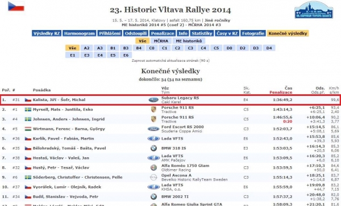Viewport: 341px width, 206px height.
Task: Filter by class D2
Action: click(243, 48)
